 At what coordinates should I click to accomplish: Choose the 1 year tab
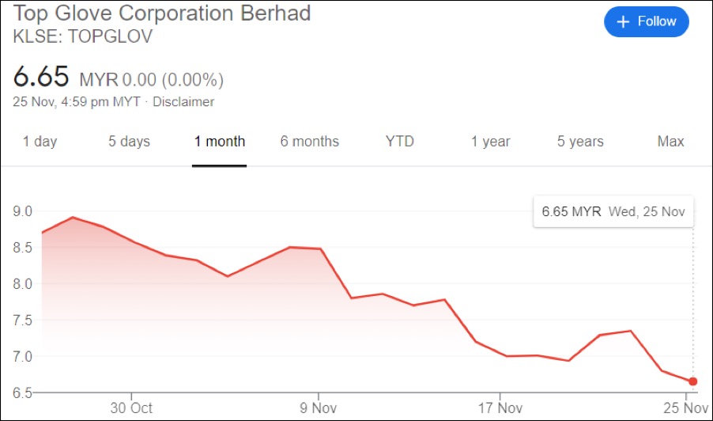point(490,142)
